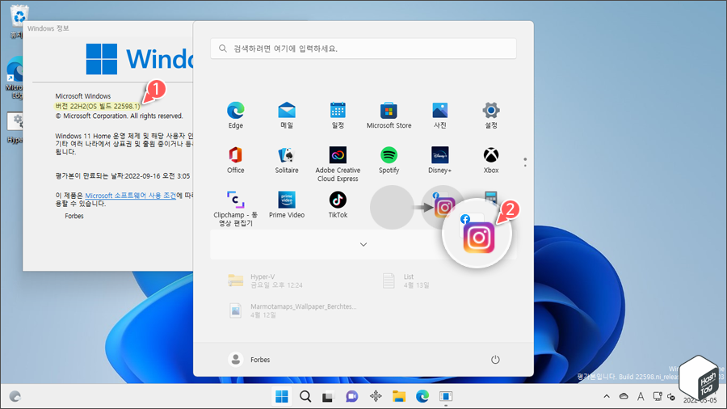
Task: Open Settings (설정) from pinned apps
Action: pyautogui.click(x=491, y=115)
